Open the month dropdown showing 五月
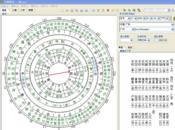The height and width of the screenshot is (130, 175). point(129,19)
